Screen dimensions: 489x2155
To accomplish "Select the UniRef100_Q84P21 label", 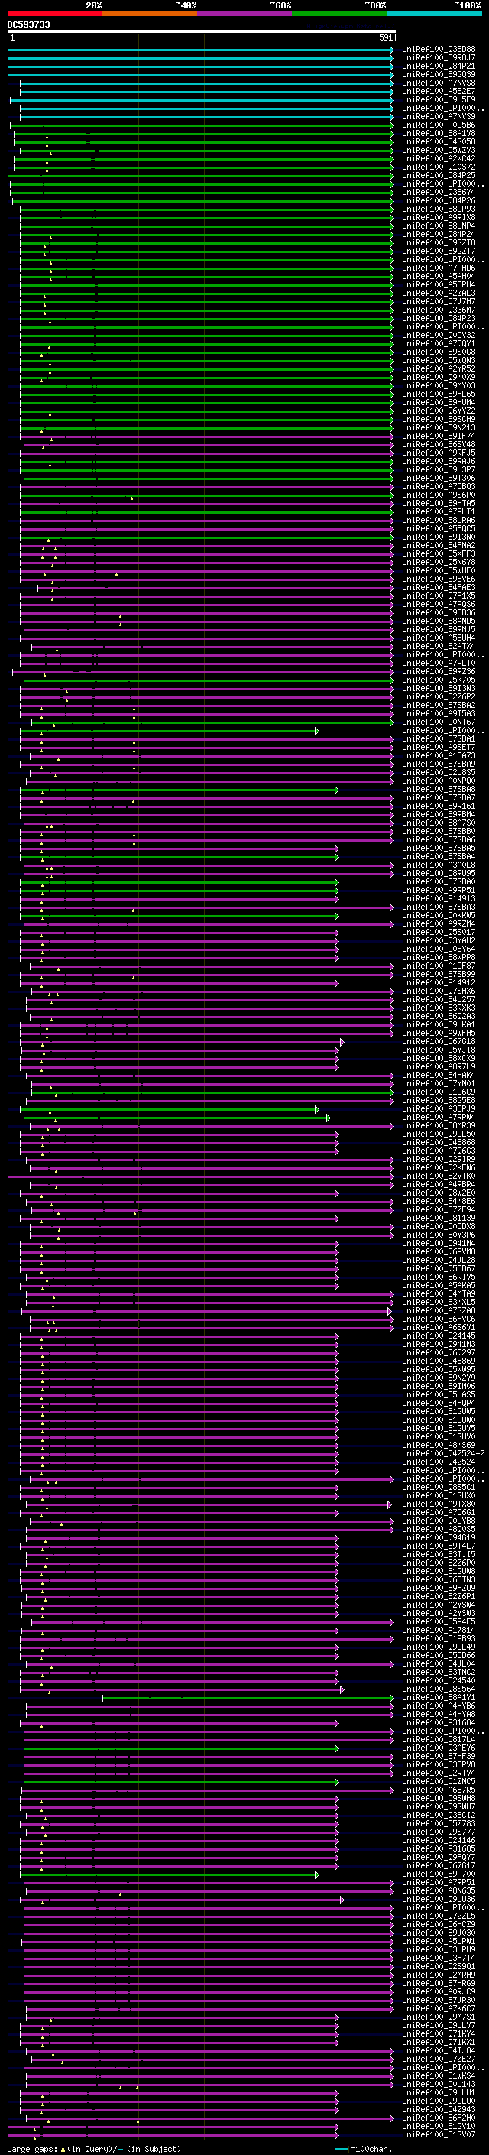I will (x=439, y=66).
